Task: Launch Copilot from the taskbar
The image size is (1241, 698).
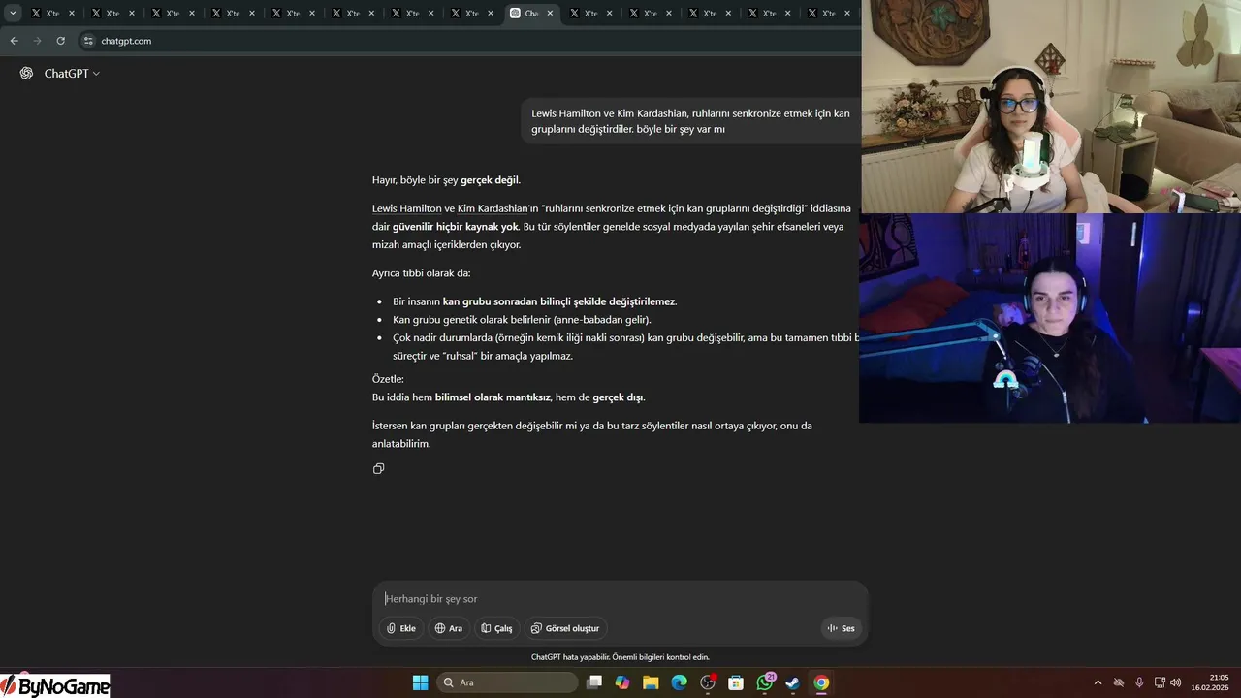Action: pos(622,682)
